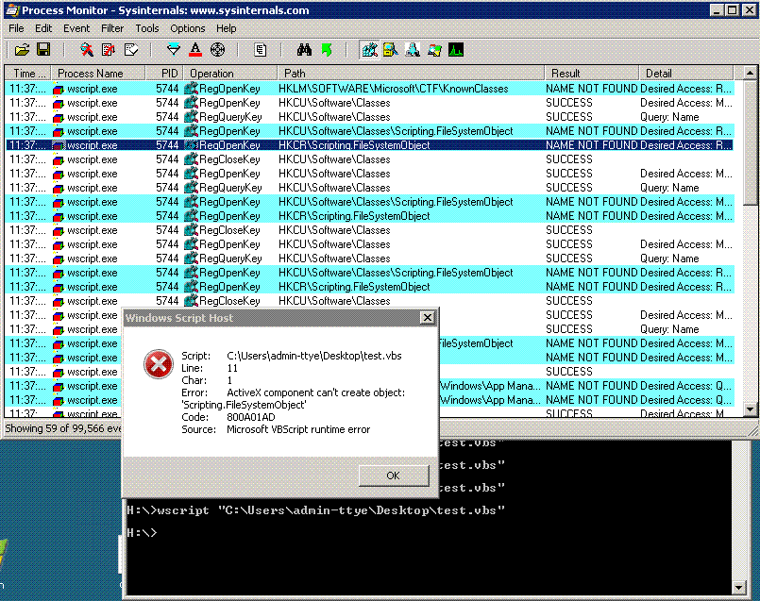Open the Tools menu

147,28
